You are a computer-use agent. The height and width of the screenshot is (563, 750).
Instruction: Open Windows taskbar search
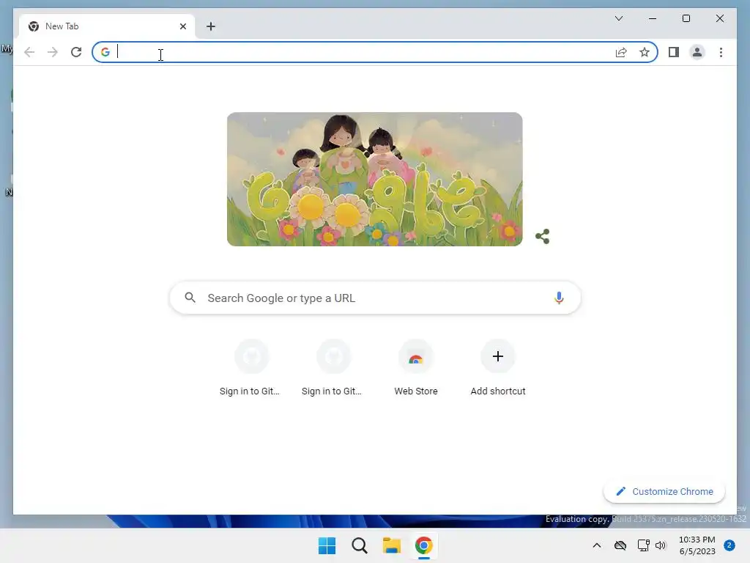[x=359, y=545]
